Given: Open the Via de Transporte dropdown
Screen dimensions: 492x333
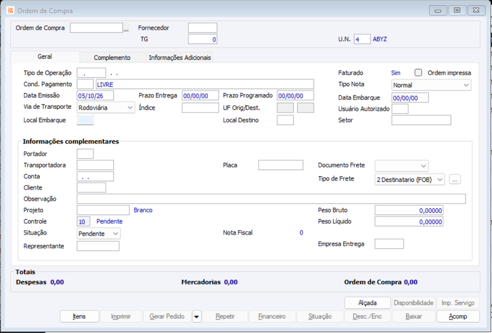Looking at the screenshot, I should pyautogui.click(x=106, y=108).
